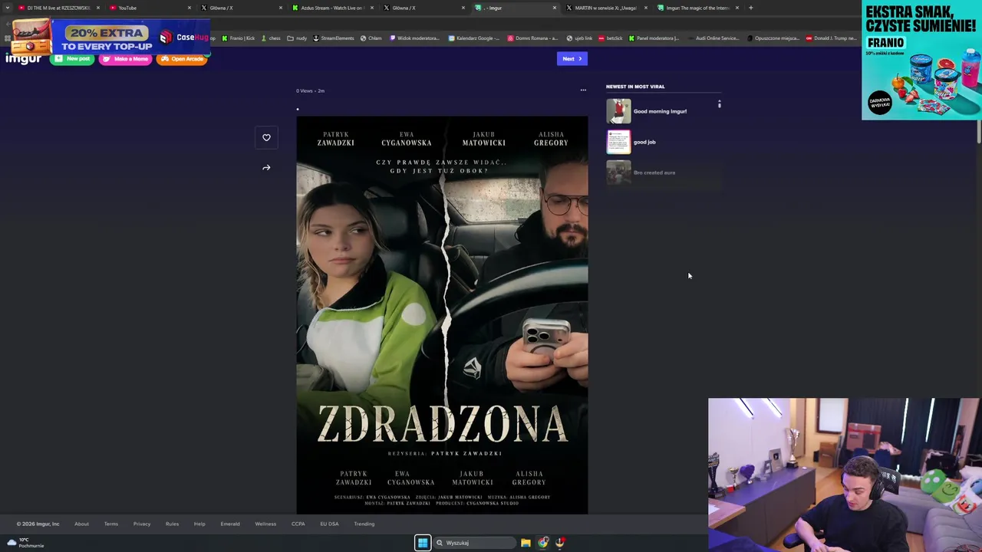982x552 pixels.
Task: Open the Domvs Romana bookmark
Action: click(532, 38)
